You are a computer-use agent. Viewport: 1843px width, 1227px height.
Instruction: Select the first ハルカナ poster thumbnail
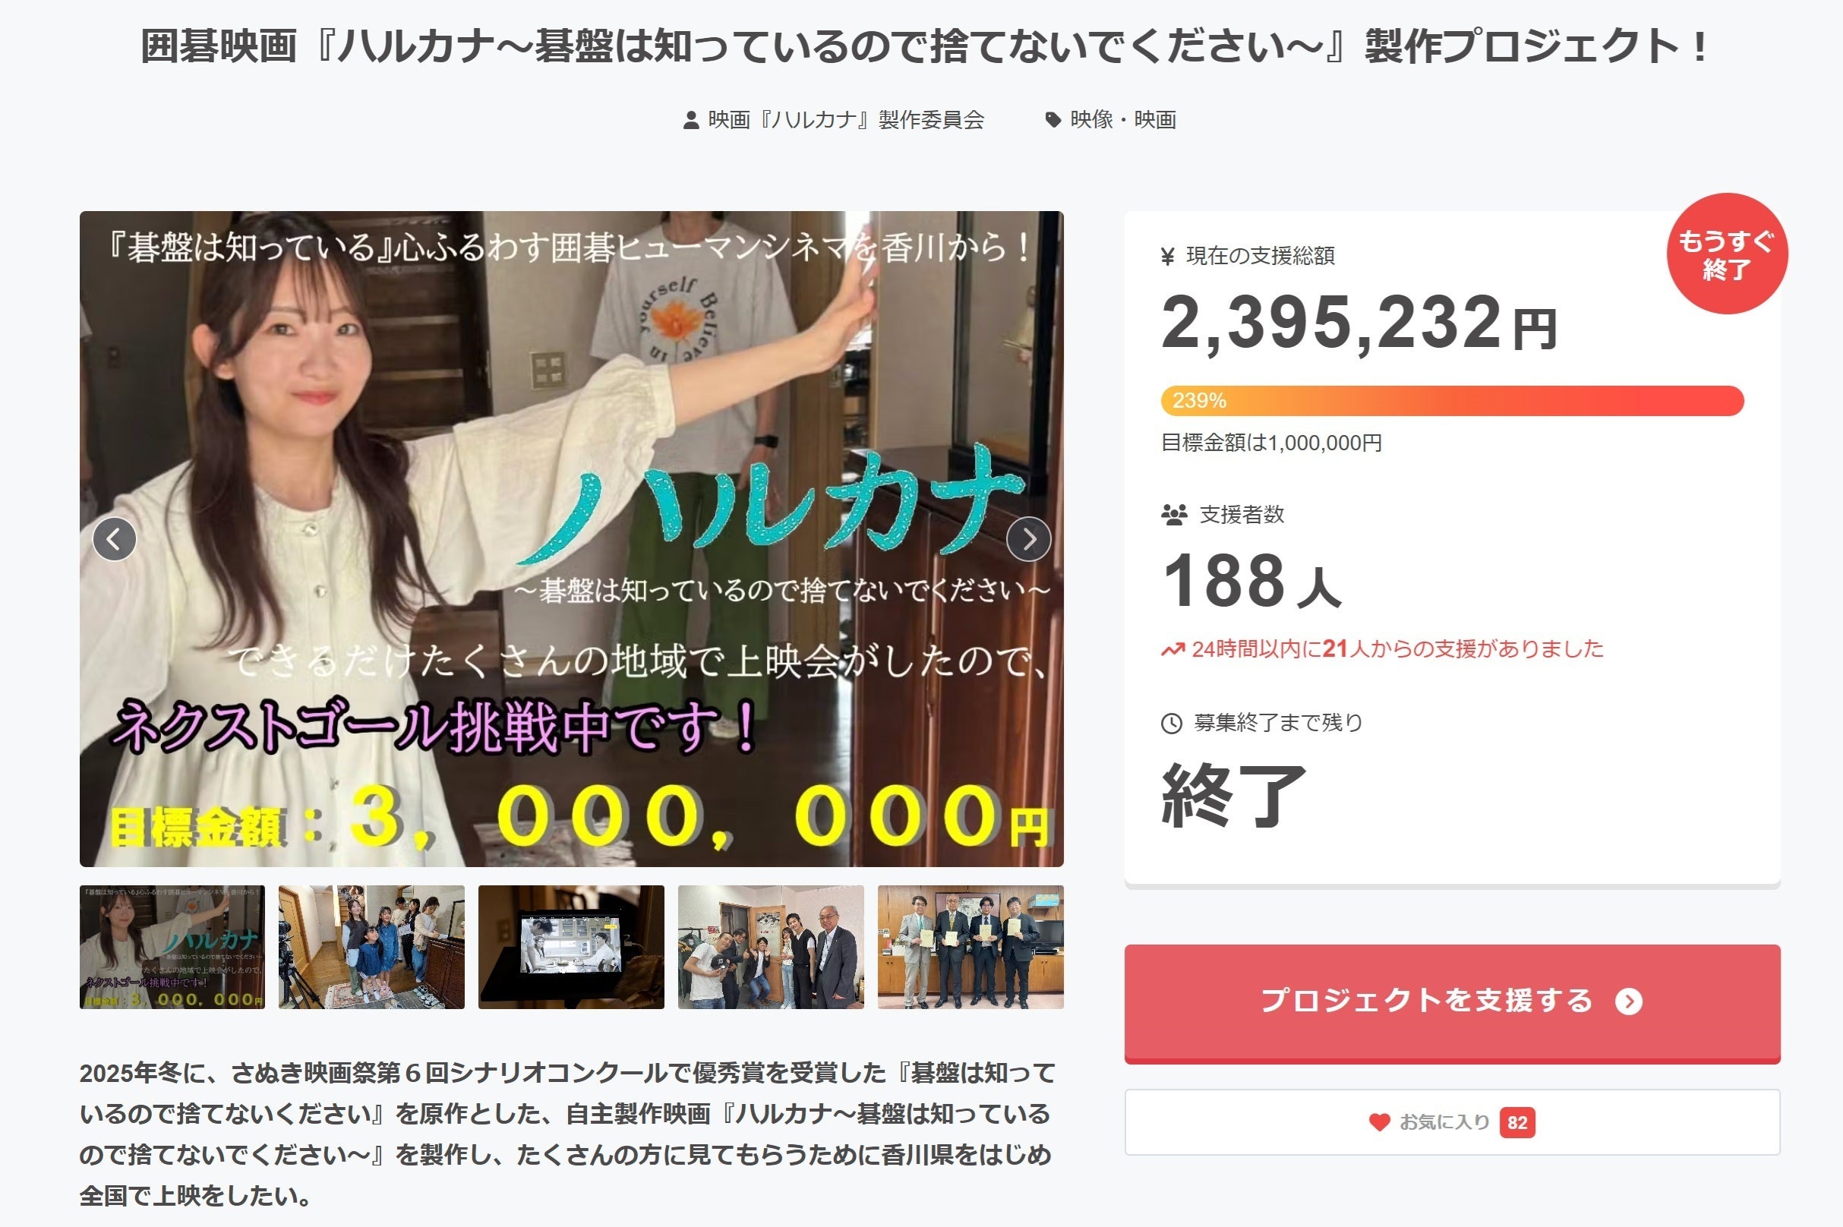(x=172, y=947)
